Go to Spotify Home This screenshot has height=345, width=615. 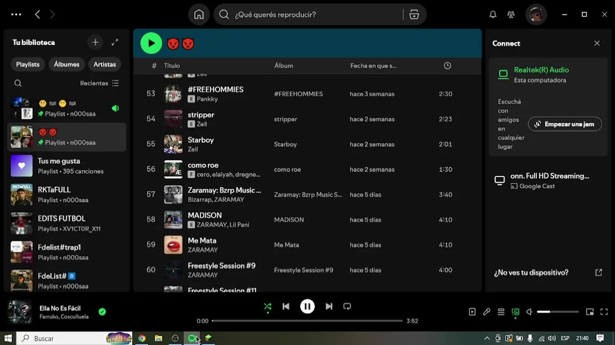pyautogui.click(x=199, y=14)
